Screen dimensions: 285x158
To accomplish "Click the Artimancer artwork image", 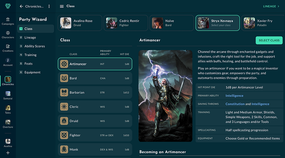I will [166, 96].
